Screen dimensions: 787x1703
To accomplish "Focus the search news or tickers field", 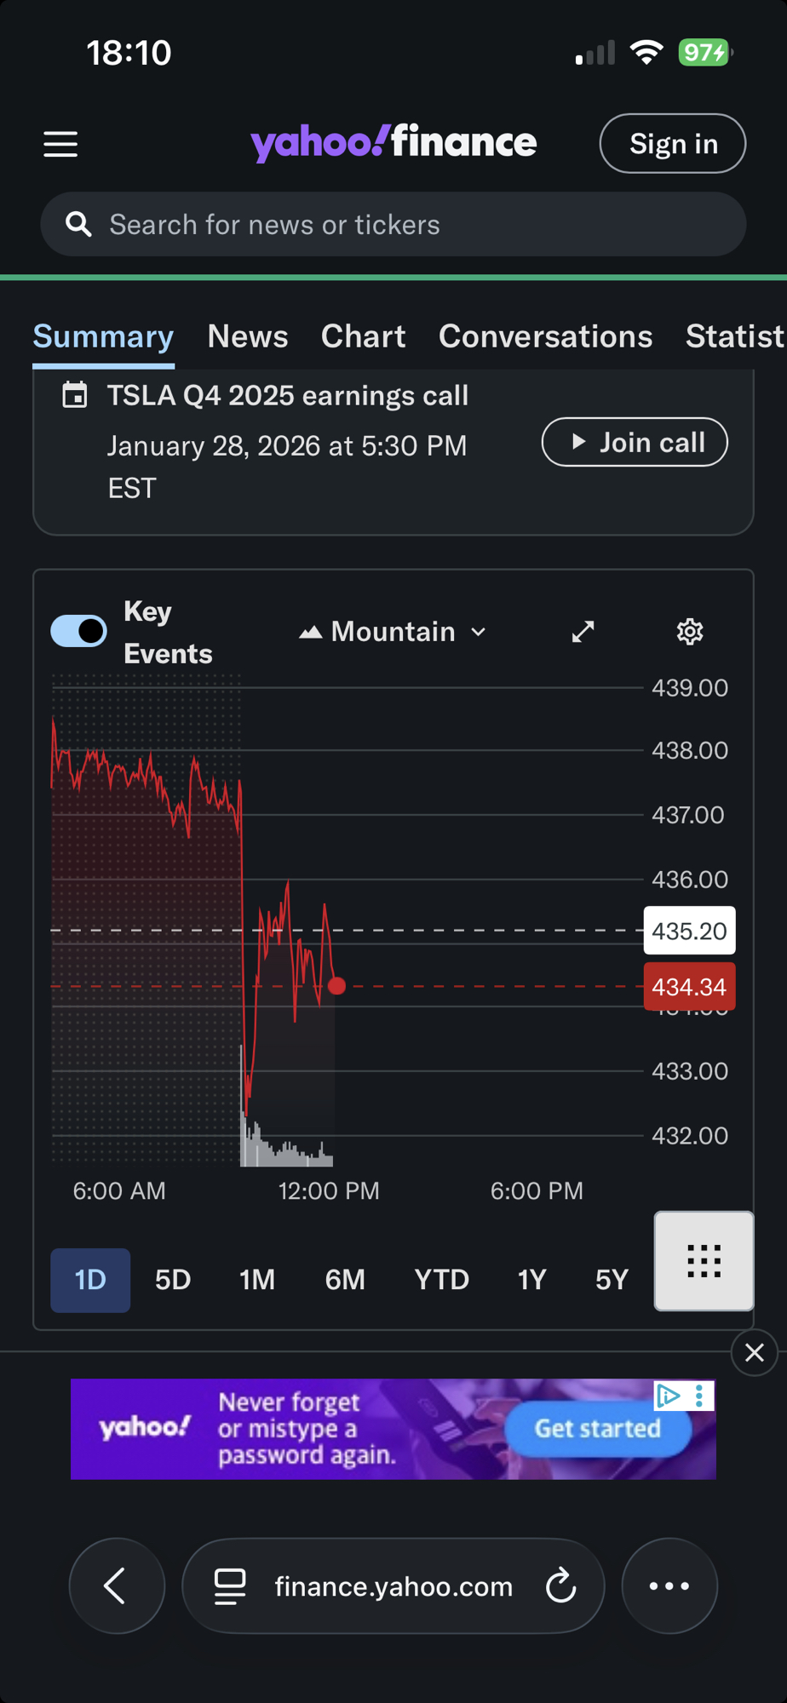I will click(393, 225).
